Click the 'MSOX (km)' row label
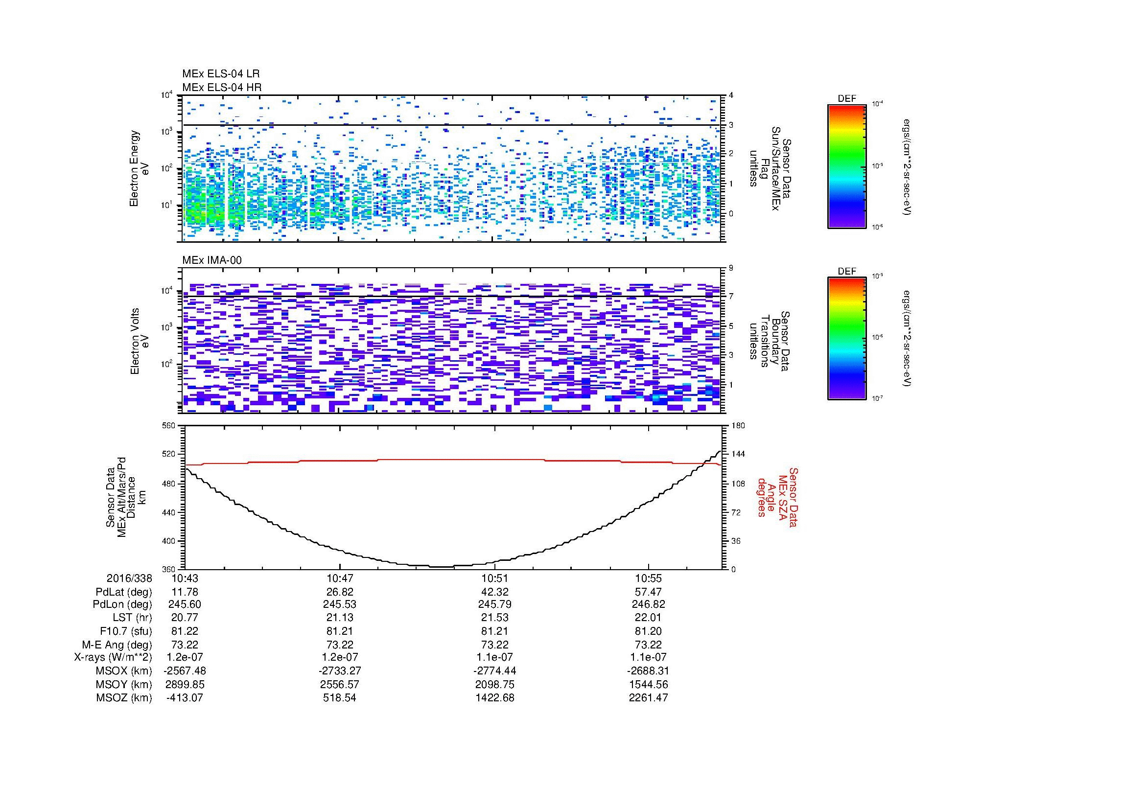The width and height of the screenshot is (1145, 809). point(124,671)
